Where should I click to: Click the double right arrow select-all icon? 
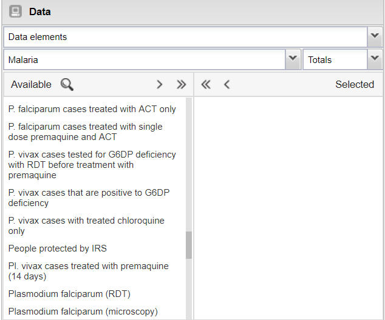pos(181,84)
